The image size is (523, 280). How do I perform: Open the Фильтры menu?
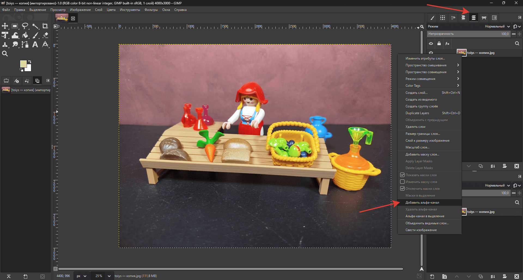tap(151, 10)
